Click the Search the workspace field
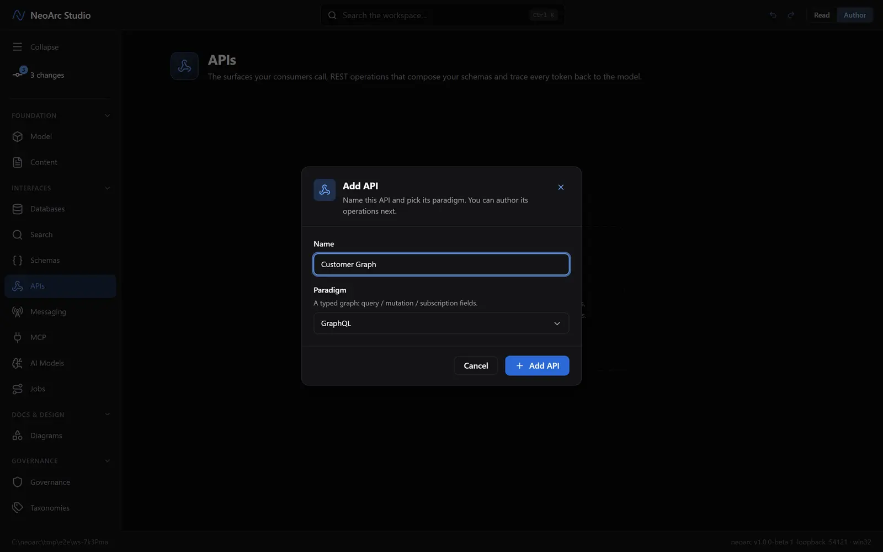The width and height of the screenshot is (883, 552). (441, 15)
